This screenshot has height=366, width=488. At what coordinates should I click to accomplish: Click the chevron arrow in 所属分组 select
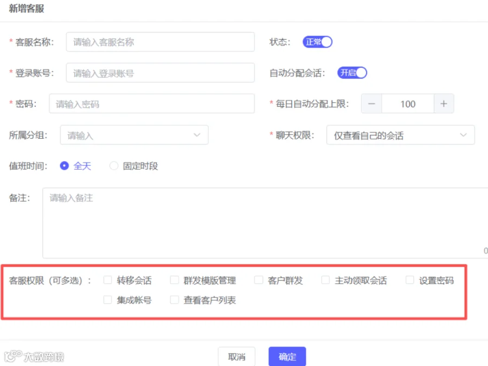[x=197, y=135]
